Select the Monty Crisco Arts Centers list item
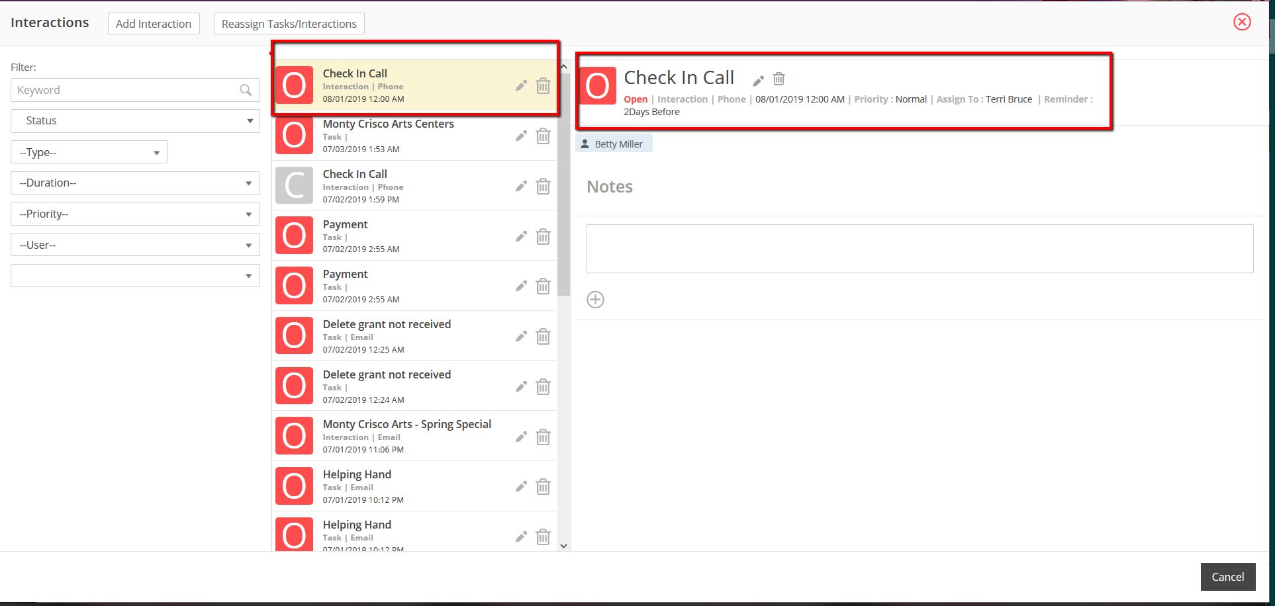 pos(415,136)
